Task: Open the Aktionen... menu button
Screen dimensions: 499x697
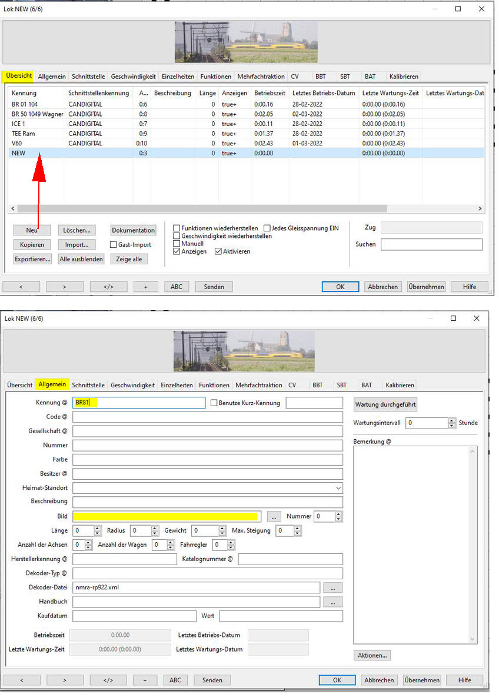Action: 372,655
